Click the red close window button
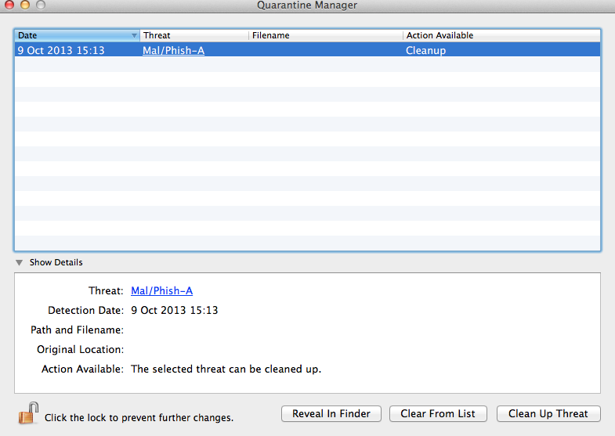Image resolution: width=615 pixels, height=436 pixels. [x=9, y=5]
